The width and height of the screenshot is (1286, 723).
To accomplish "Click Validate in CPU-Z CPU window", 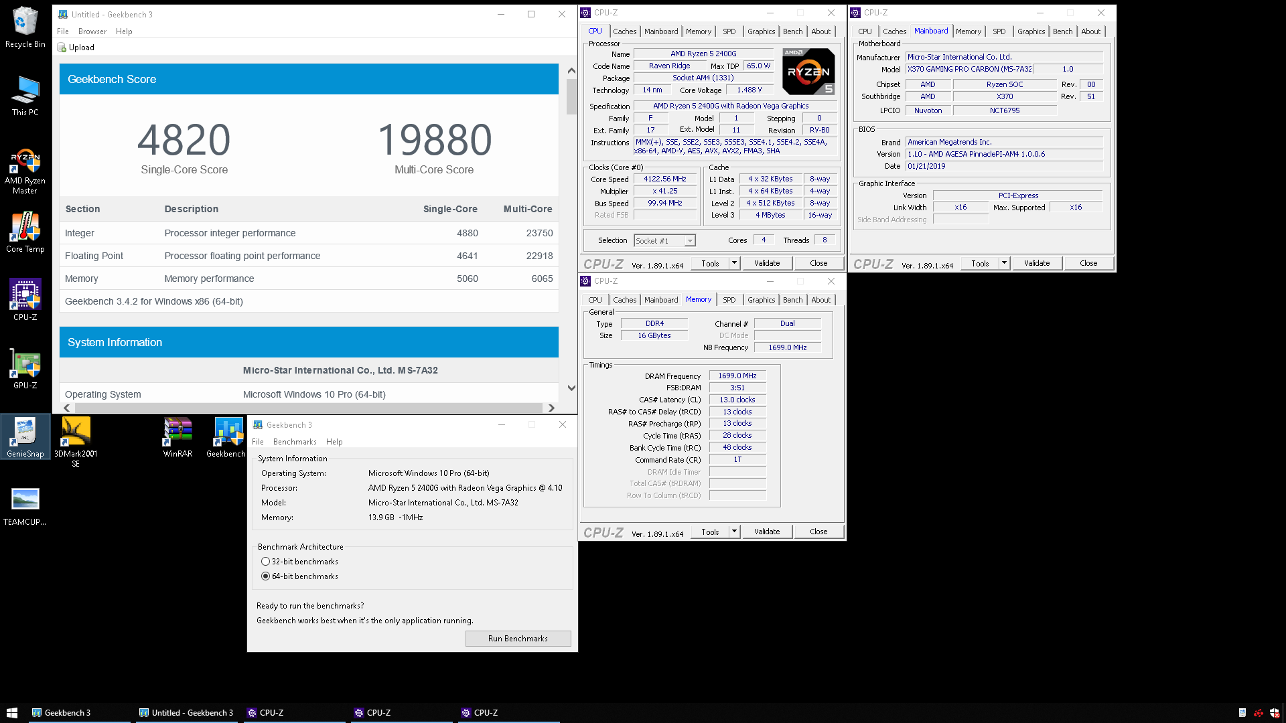I will (767, 263).
